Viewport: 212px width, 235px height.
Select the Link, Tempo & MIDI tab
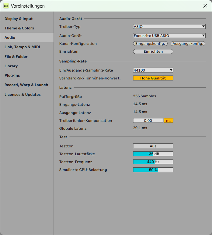click(22, 47)
